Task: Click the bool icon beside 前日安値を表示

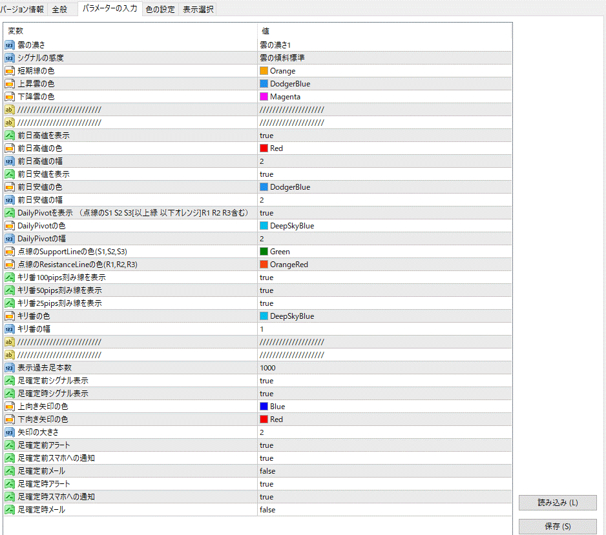Action: click(x=10, y=174)
